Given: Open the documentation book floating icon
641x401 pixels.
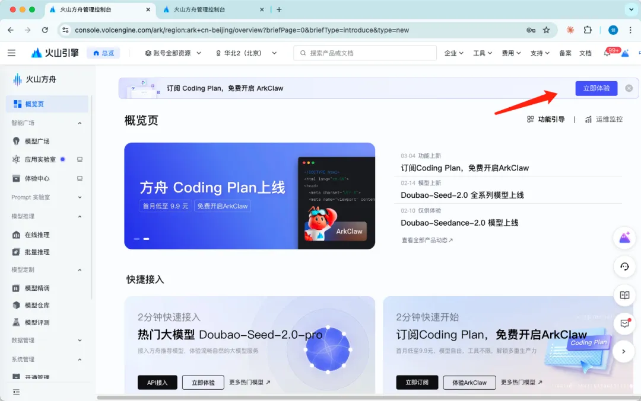Looking at the screenshot, I should tap(624, 295).
